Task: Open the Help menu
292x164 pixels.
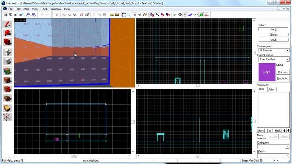Action: point(67,9)
